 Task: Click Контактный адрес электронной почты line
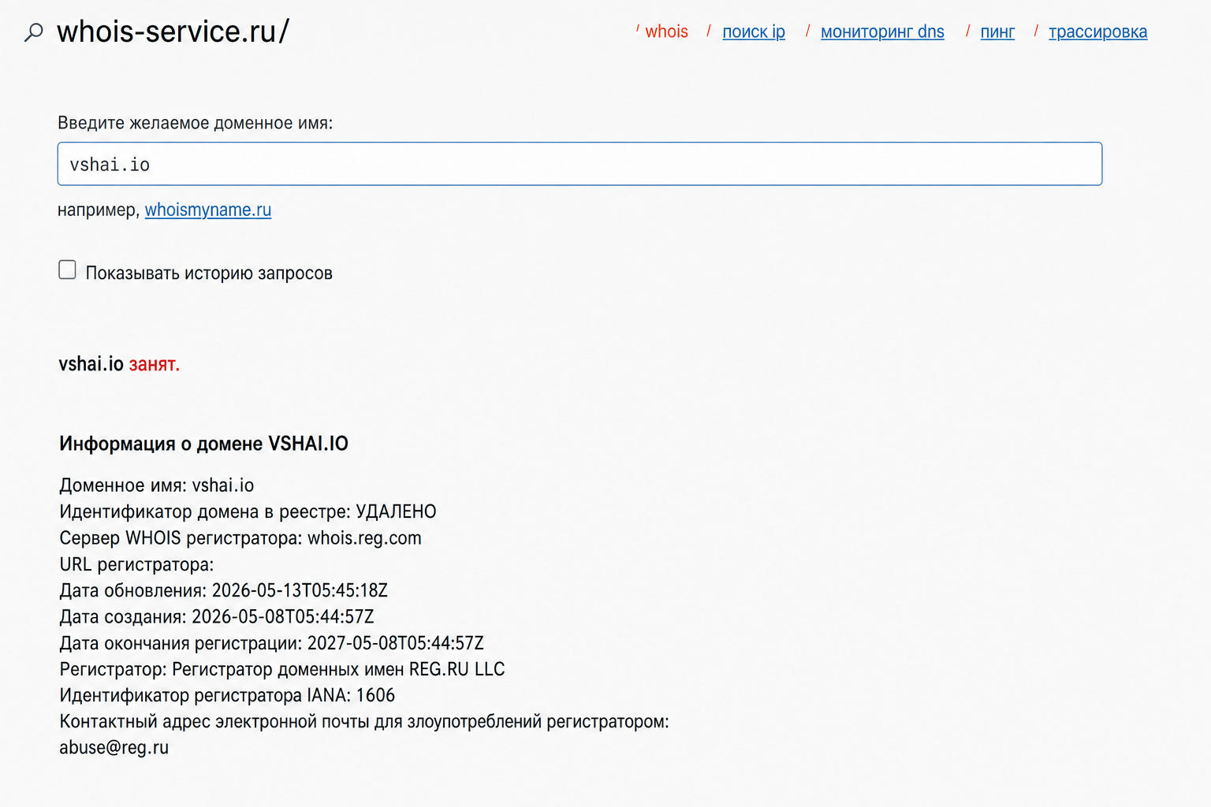tap(364, 722)
